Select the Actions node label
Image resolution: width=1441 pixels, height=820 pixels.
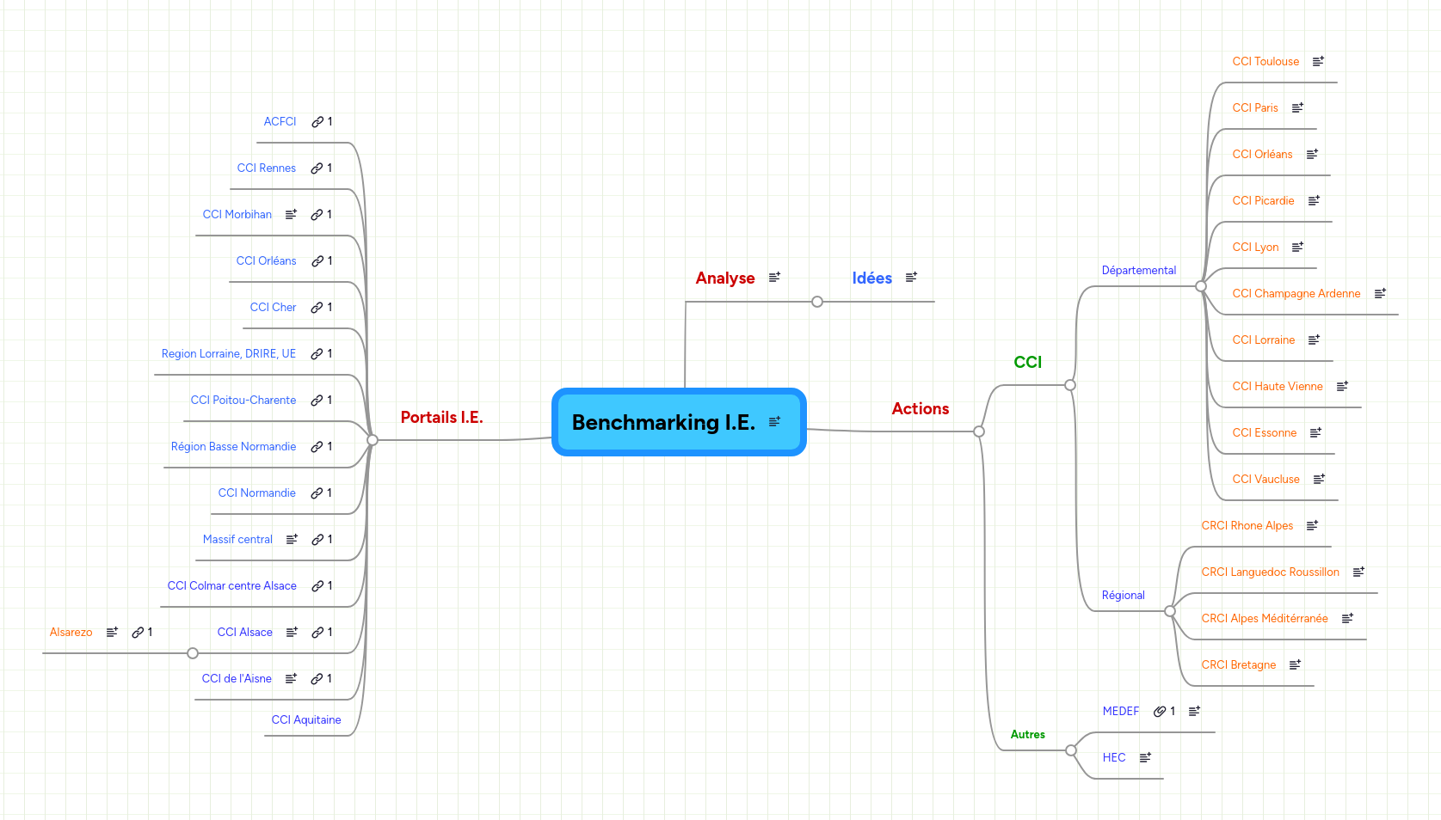(920, 408)
